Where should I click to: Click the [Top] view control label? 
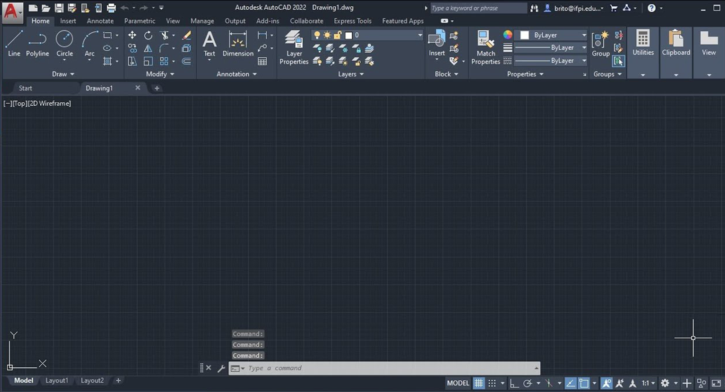click(x=20, y=103)
